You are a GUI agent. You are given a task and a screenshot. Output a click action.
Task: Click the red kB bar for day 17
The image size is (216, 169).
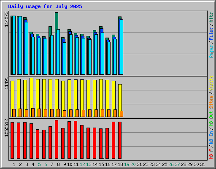coord(113,140)
